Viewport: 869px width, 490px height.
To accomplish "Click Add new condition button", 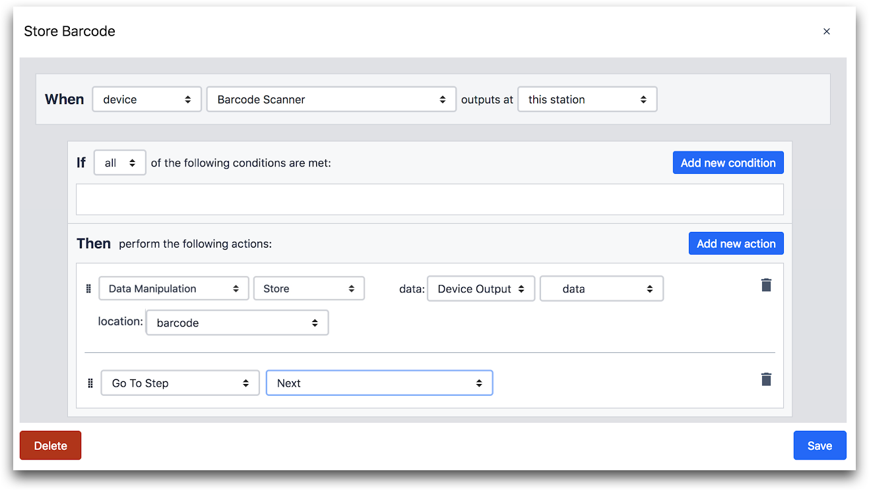I will 728,163.
